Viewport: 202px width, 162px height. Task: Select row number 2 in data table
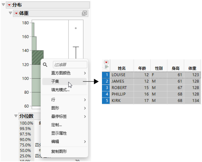[106, 81]
